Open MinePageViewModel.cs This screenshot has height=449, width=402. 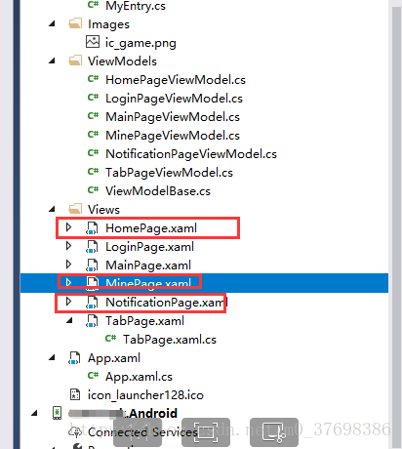click(x=173, y=136)
